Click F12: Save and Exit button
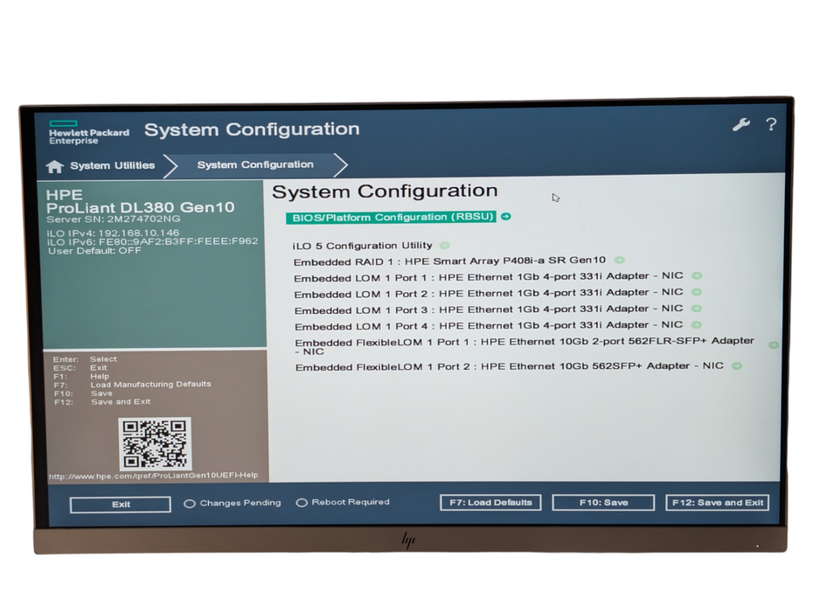The image size is (813, 612). (x=718, y=502)
